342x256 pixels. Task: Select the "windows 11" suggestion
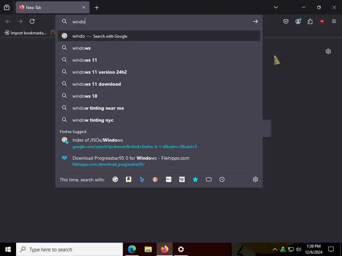pyautogui.click(x=159, y=60)
